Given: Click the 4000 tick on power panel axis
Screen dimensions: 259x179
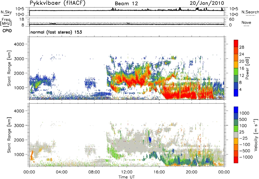Looking at the screenshot, I should pos(19,44).
